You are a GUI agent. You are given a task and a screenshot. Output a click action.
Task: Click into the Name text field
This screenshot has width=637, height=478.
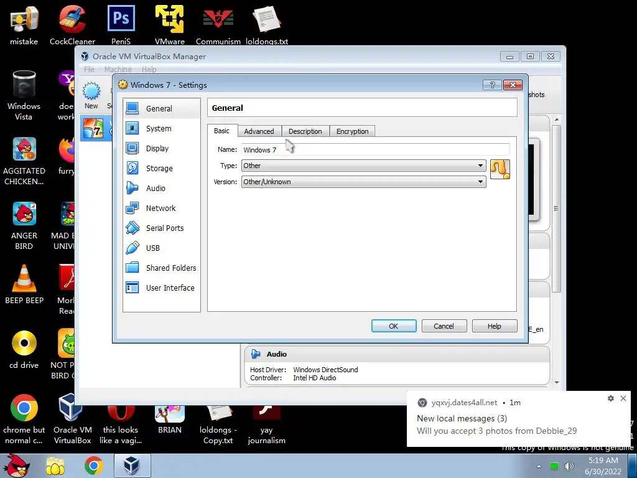click(x=375, y=149)
